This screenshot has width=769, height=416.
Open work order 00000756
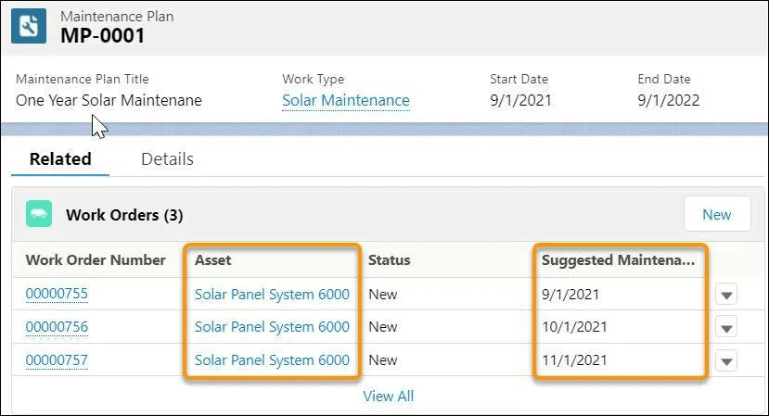point(57,327)
